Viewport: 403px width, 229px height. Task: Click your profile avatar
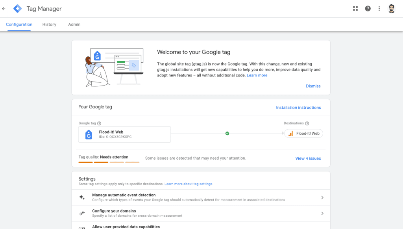pos(392,8)
